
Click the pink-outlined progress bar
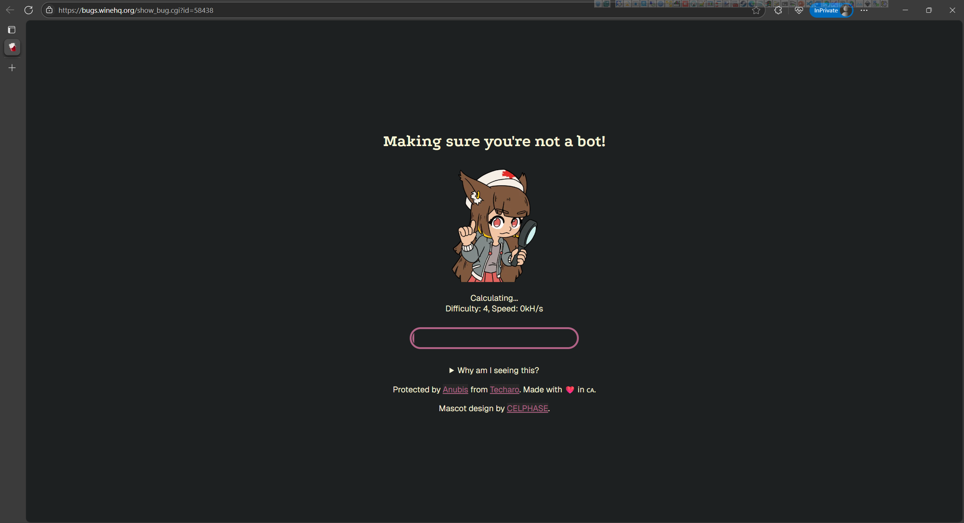click(494, 338)
